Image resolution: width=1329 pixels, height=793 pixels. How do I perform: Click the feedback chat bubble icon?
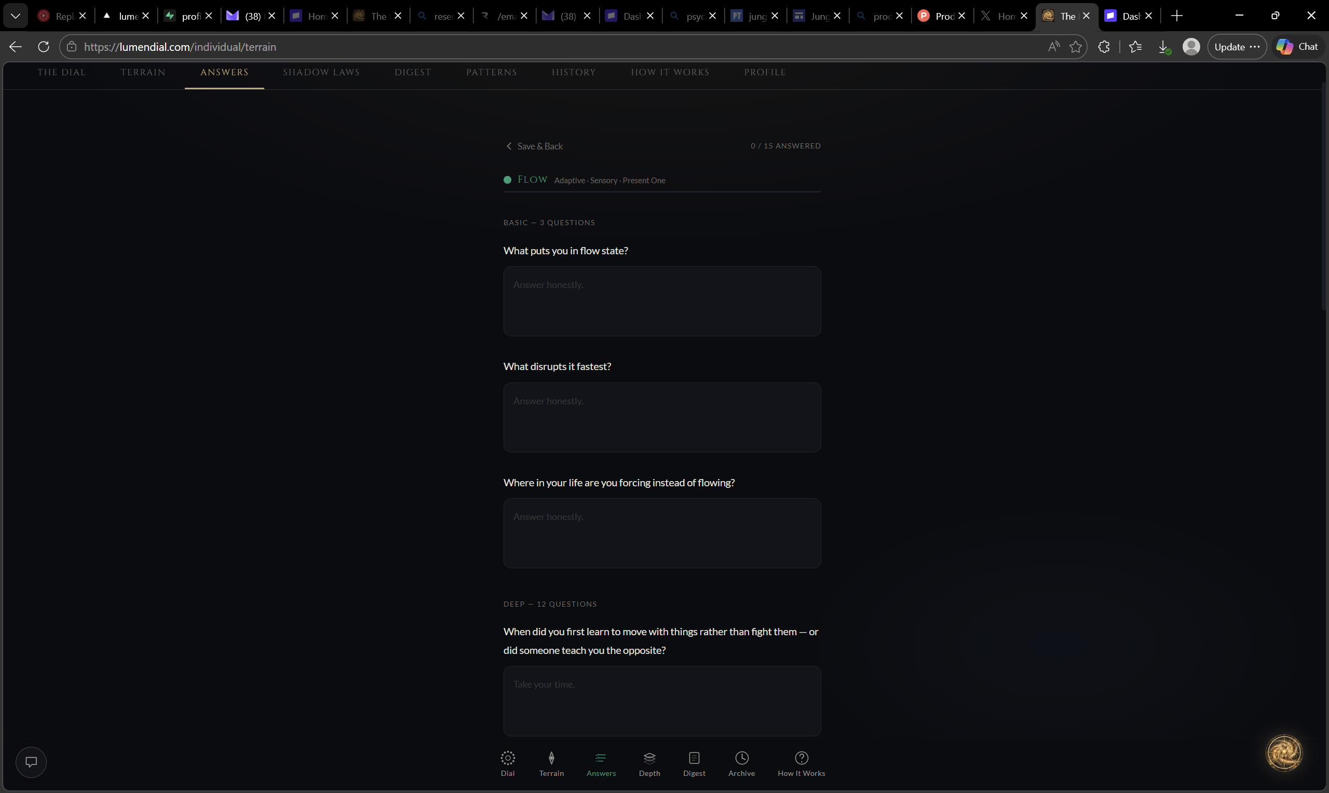[31, 761]
